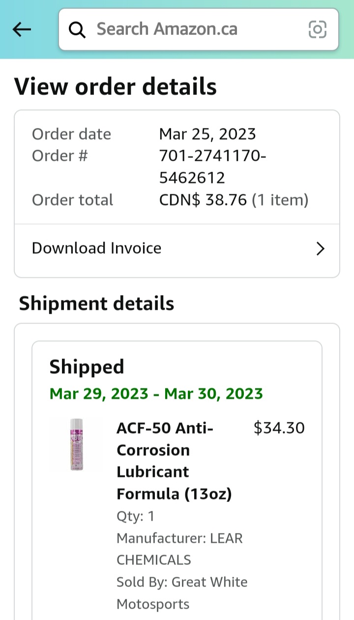This screenshot has width=354, height=620.
Task: Tap the back arrow to return
Action: point(22,30)
